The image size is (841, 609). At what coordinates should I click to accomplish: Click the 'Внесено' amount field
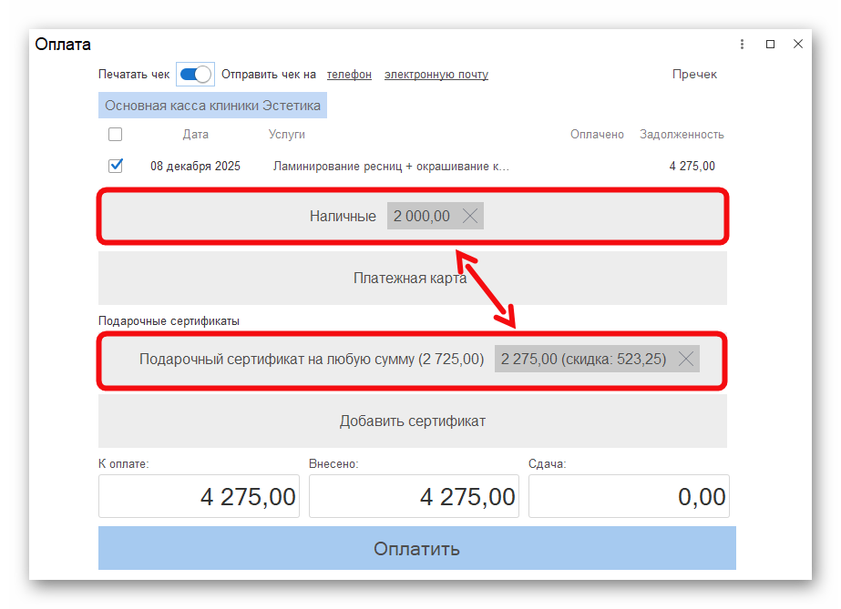[414, 496]
